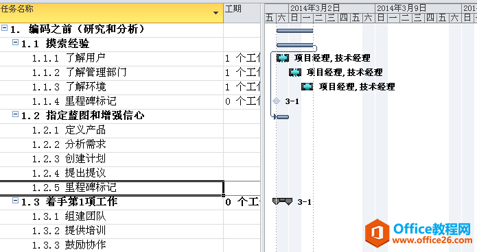Select task row 1.1.2 了解管理部门
The width and height of the screenshot is (477, 252).
[112, 73]
